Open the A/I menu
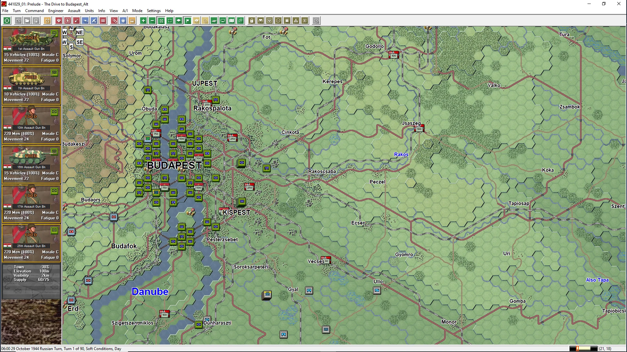Viewport: 627px width, 352px height. pos(125,10)
